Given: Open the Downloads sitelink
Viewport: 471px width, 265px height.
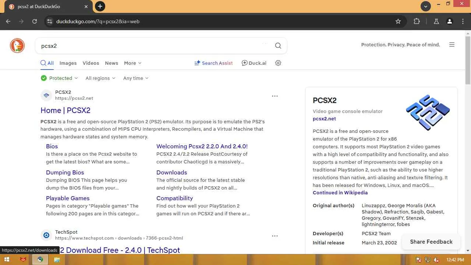Looking at the screenshot, I should (172, 172).
